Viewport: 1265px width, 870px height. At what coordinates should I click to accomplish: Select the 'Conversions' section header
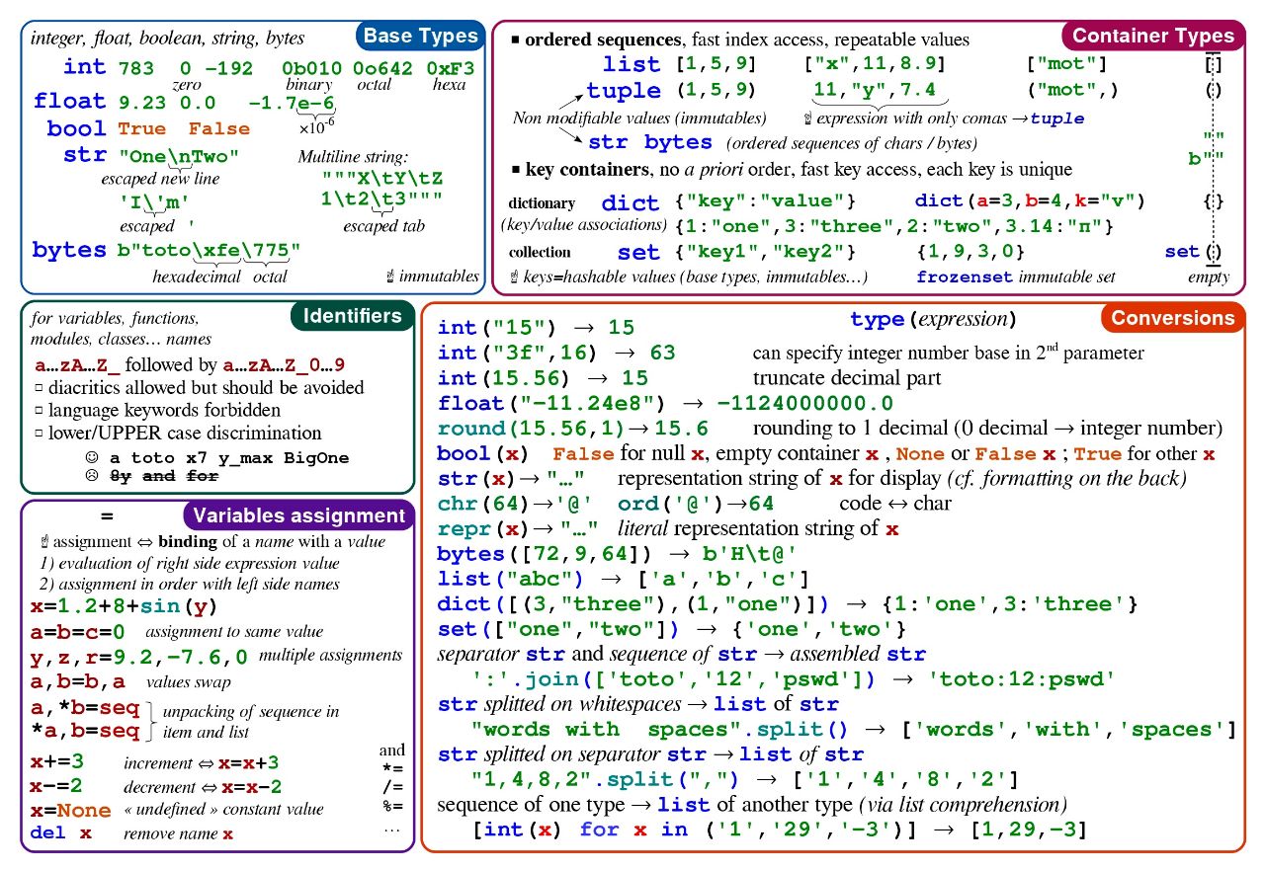point(1172,317)
